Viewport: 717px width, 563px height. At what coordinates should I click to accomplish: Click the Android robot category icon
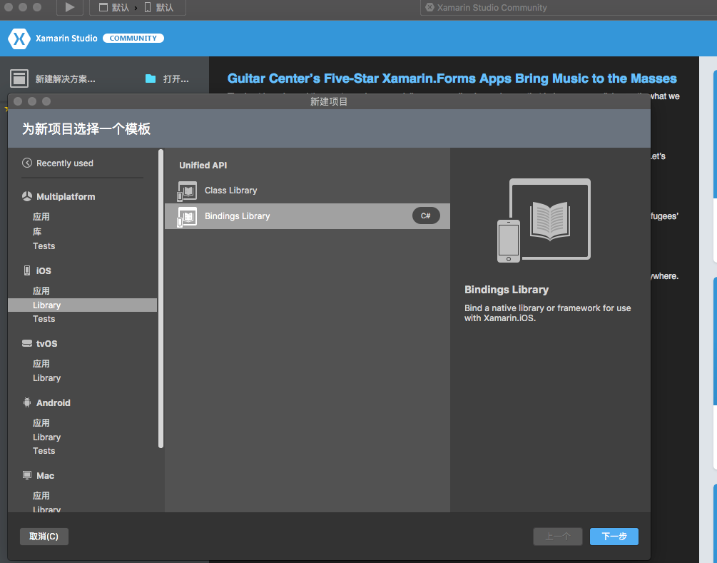27,402
